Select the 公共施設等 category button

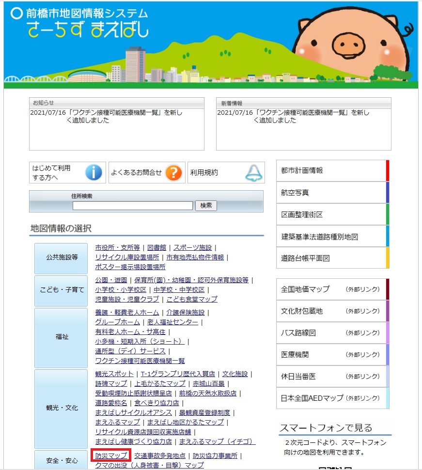pos(61,258)
